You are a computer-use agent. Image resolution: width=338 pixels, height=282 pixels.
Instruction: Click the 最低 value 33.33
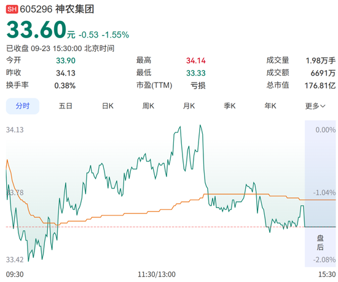coord(196,73)
